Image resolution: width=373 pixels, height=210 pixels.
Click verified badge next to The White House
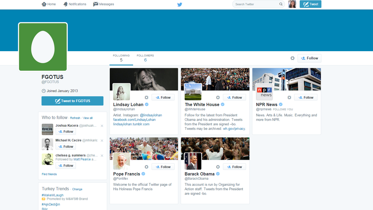click(x=223, y=105)
